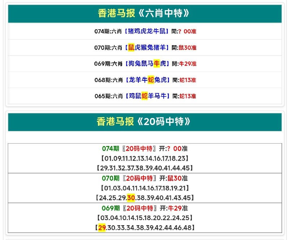
Task: Click the 074期 20码中特 title line
Action: click(x=145, y=149)
